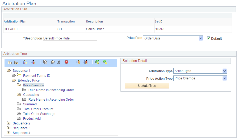Click the key icon beside Payment Terms ID
The width and height of the screenshot is (238, 139).
coord(19,75)
